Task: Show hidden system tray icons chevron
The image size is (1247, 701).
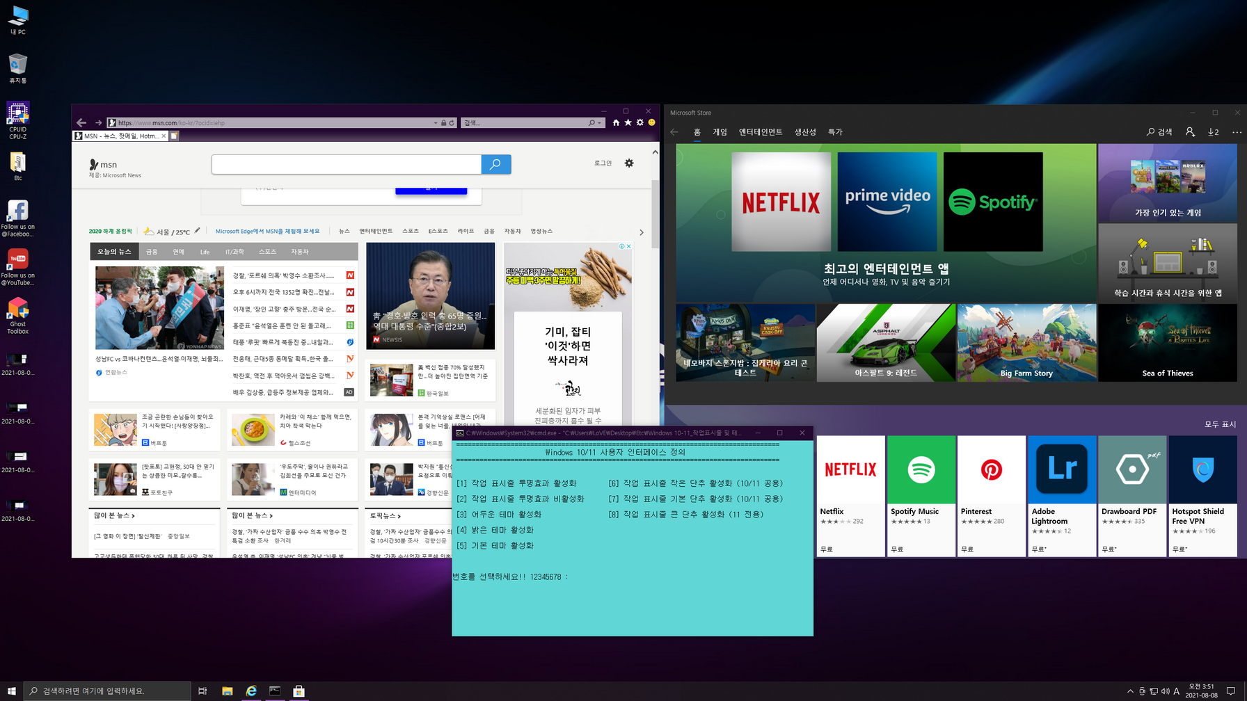Action: [x=1129, y=691]
